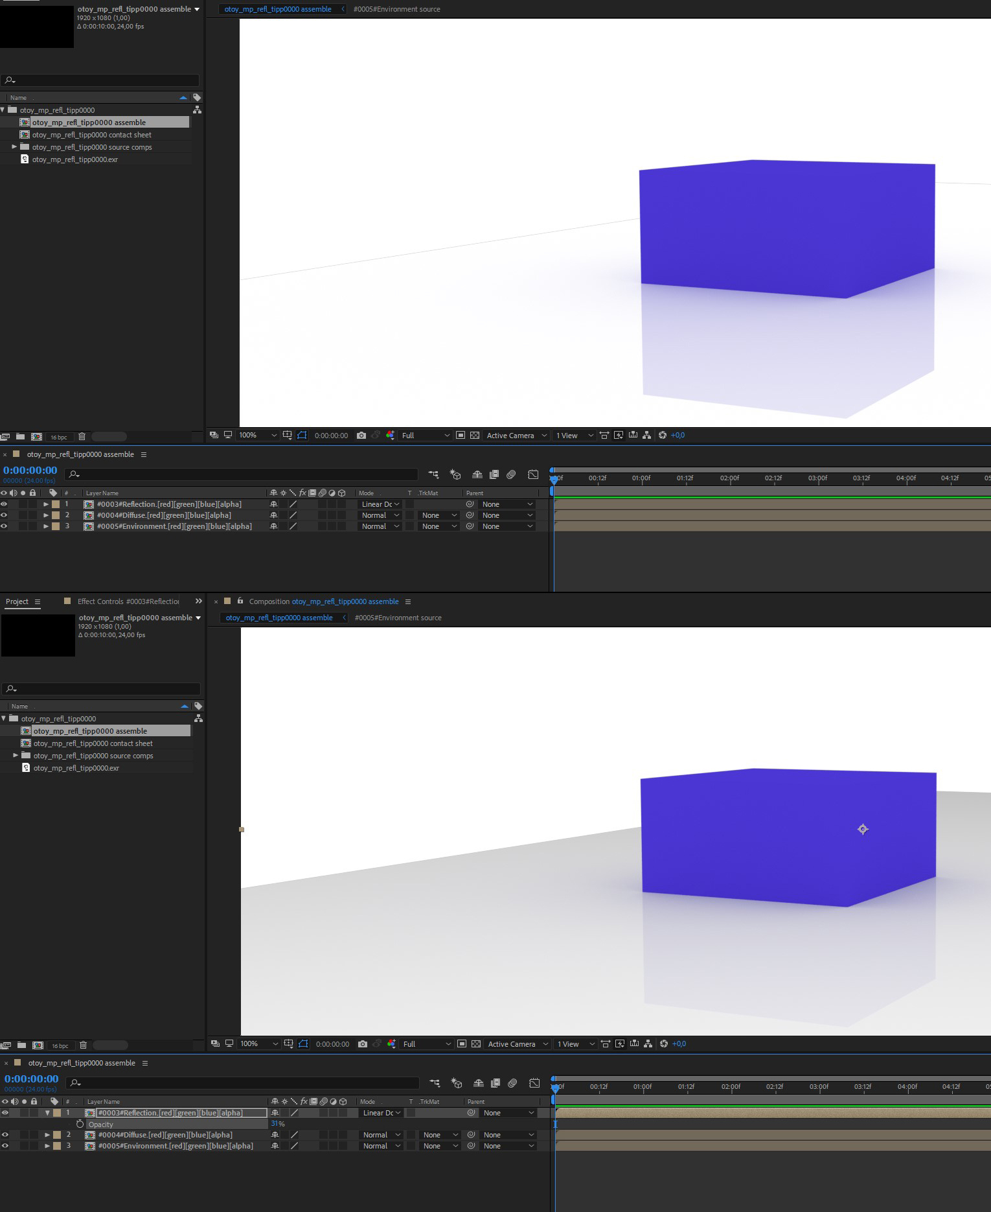
Task: Click label color swatch of #0003#Reflection, top timeline
Action: point(56,504)
